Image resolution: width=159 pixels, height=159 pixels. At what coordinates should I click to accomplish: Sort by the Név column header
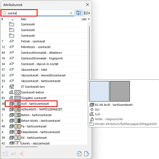pos(24,19)
